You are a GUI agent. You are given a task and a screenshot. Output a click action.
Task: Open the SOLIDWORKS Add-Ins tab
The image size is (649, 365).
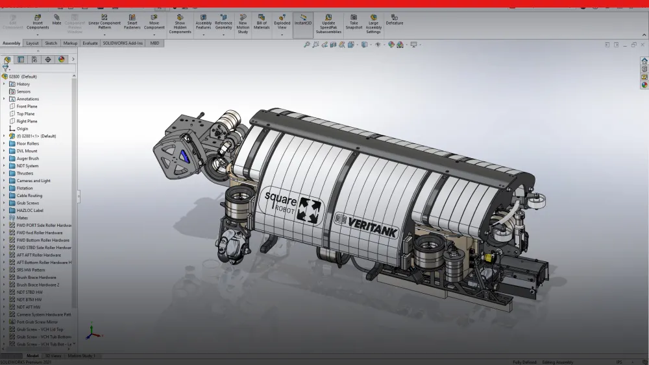(123, 43)
